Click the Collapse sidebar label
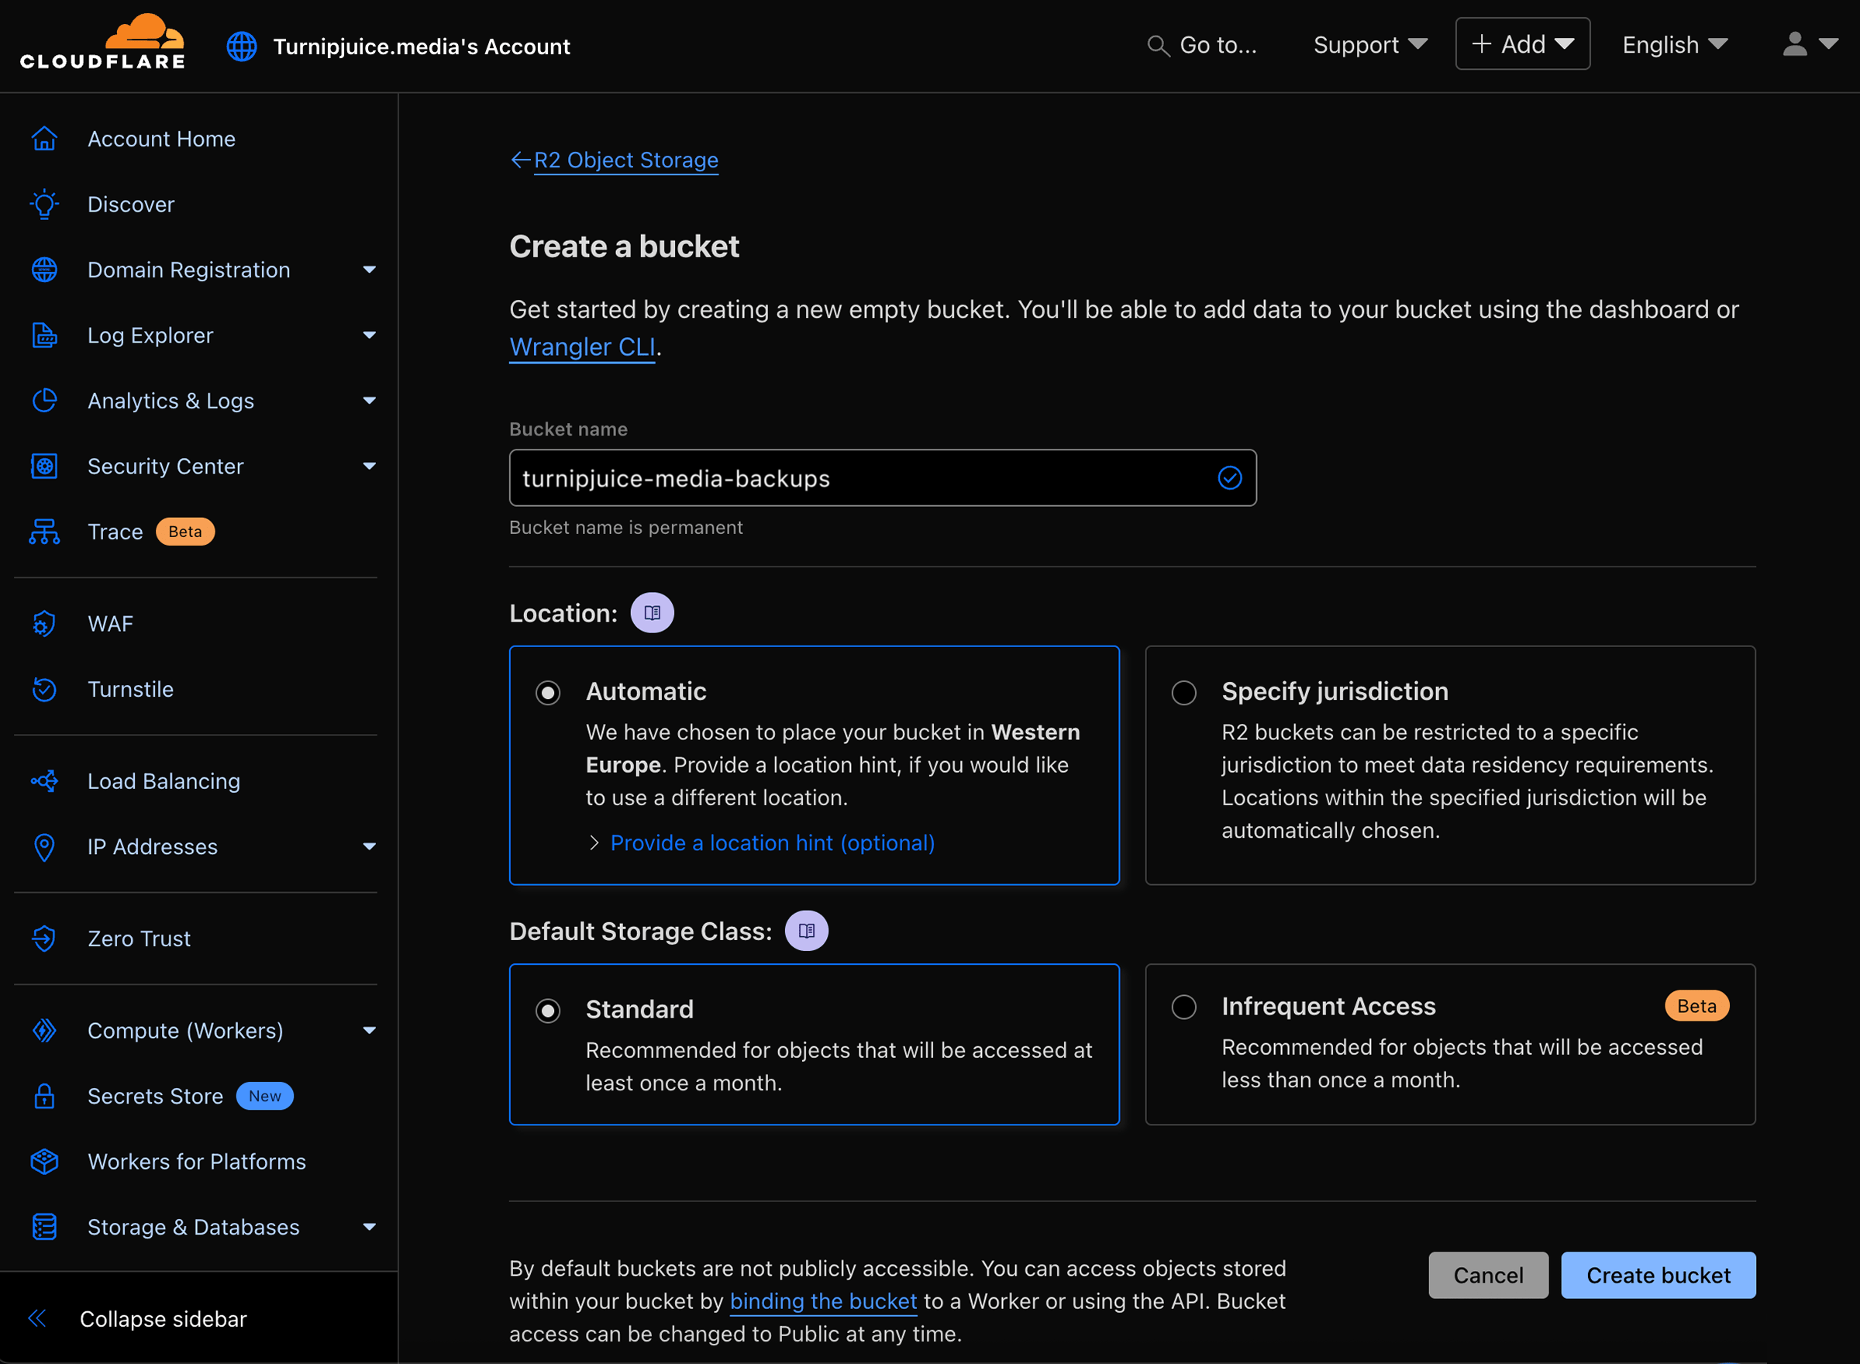 click(x=164, y=1318)
